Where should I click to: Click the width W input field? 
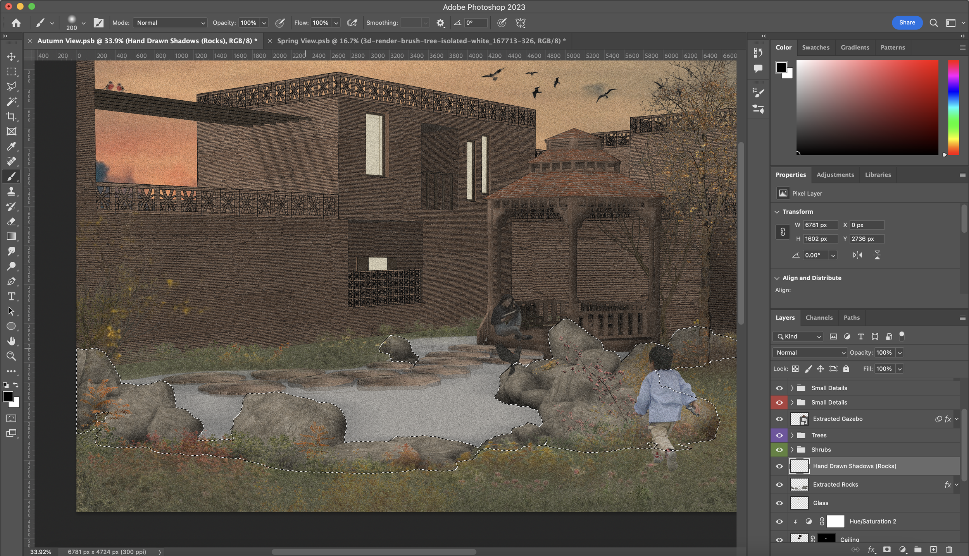point(820,225)
